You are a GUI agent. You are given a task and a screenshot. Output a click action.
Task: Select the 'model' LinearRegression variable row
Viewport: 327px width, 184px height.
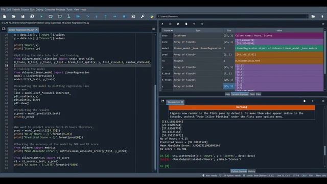click(242, 48)
